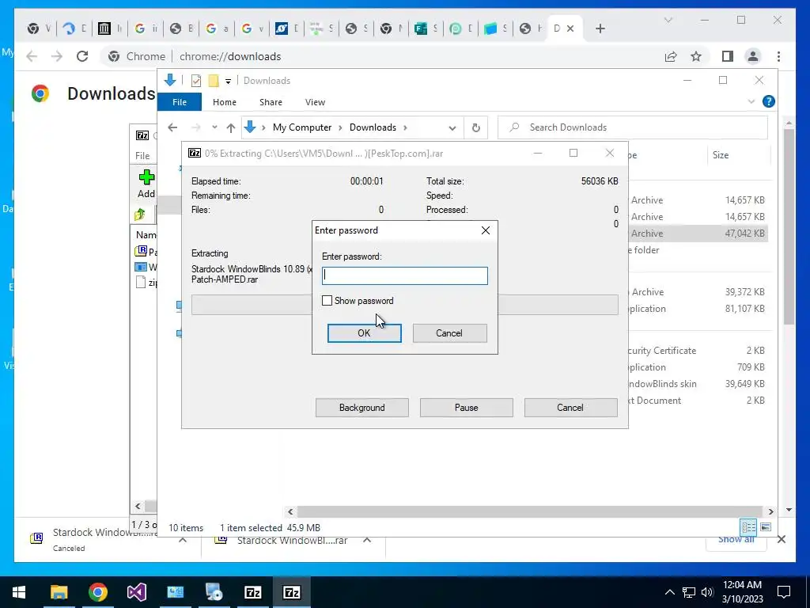Go up one folder level in Explorer

[x=231, y=127]
